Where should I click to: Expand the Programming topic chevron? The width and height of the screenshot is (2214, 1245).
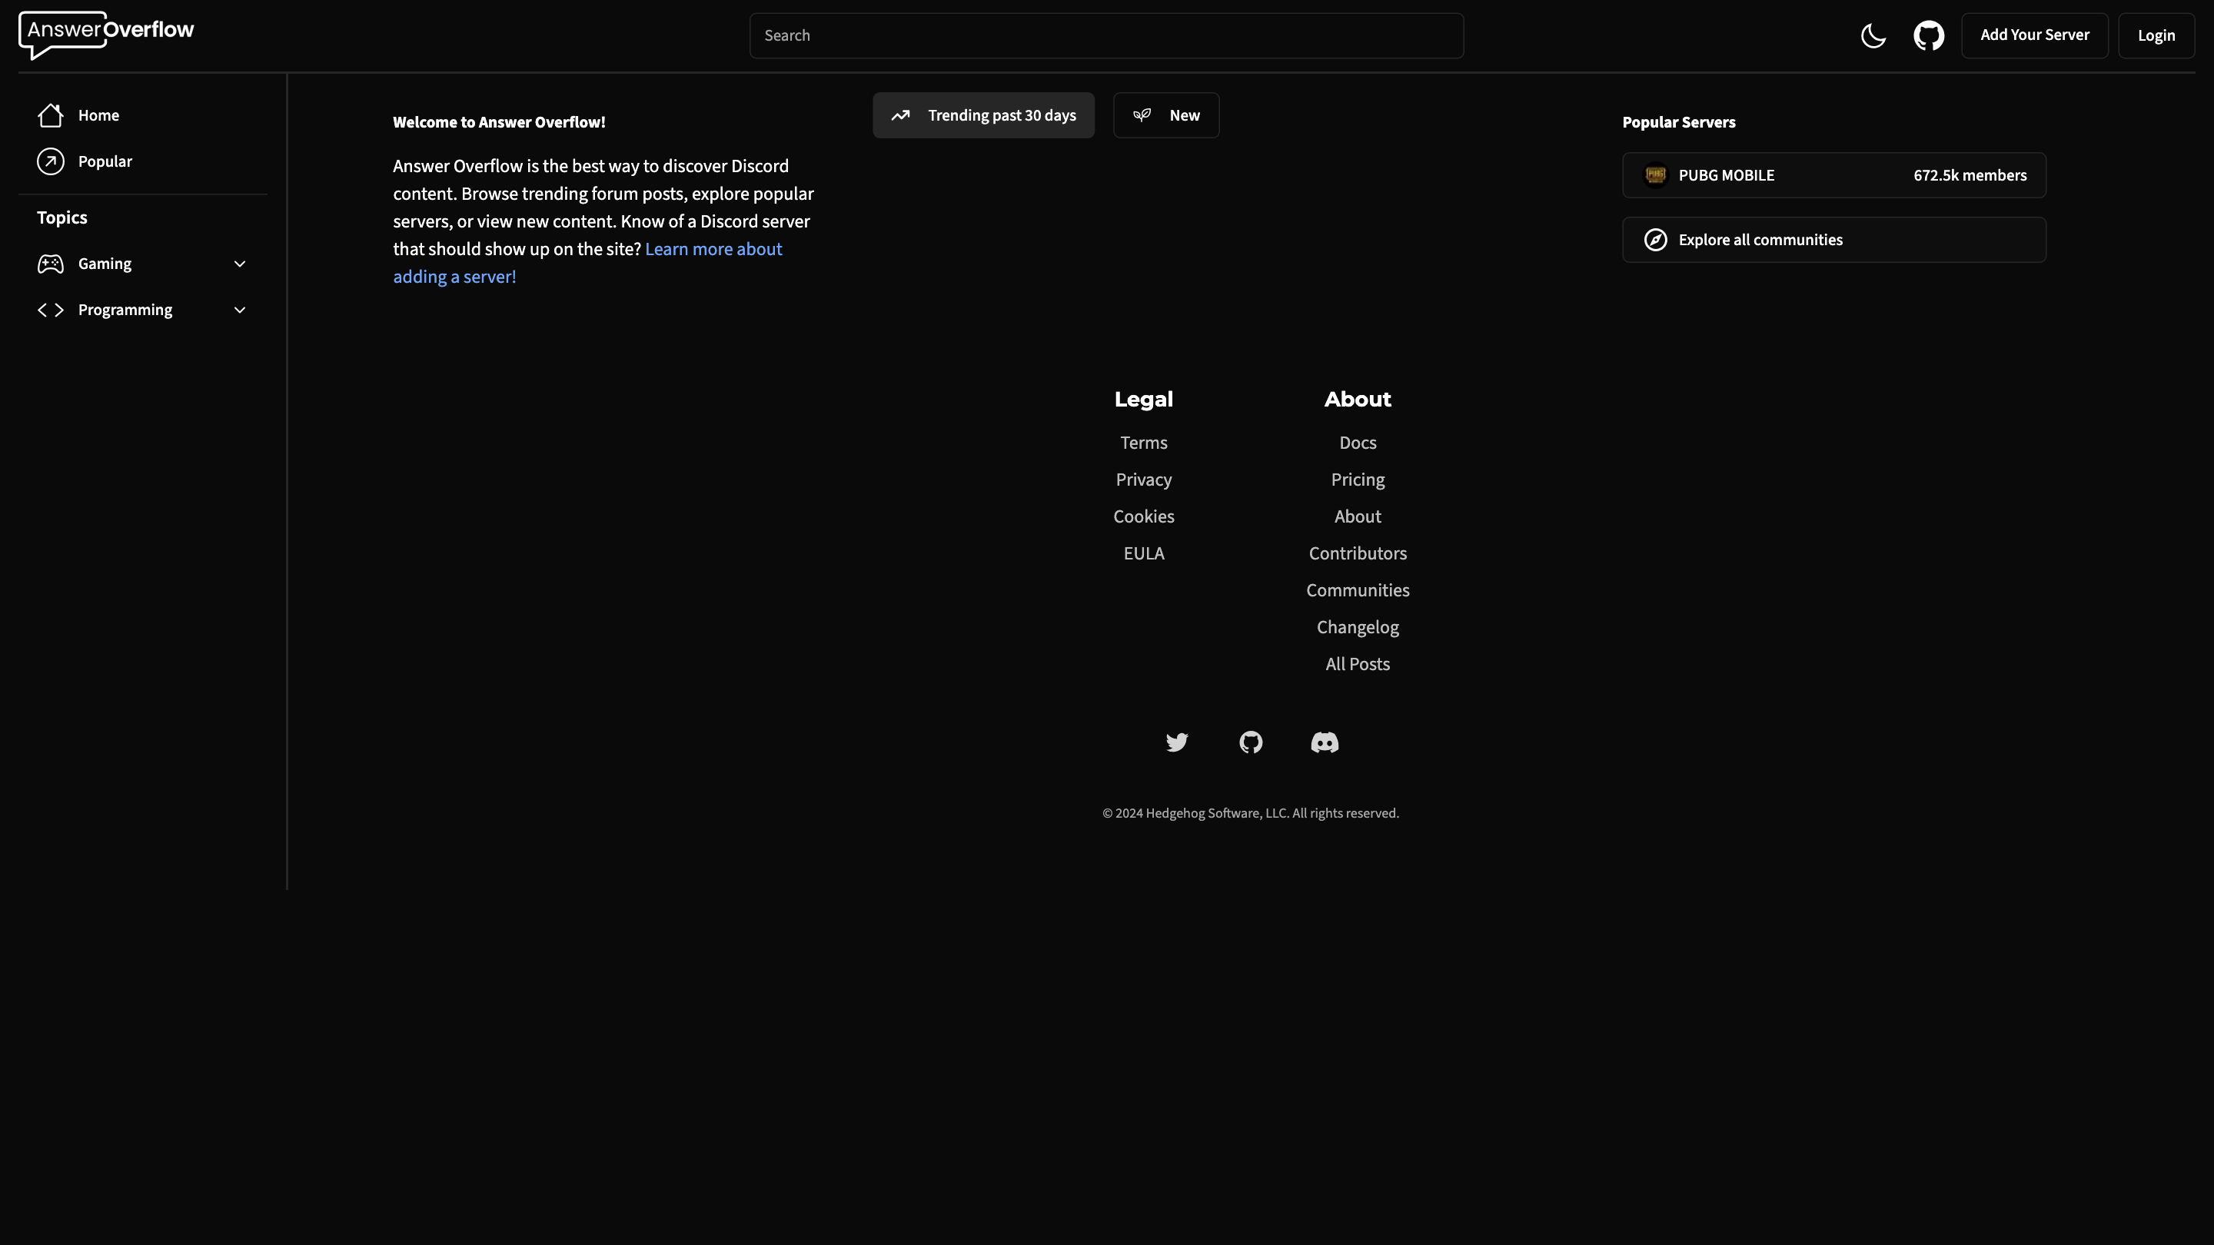(240, 310)
